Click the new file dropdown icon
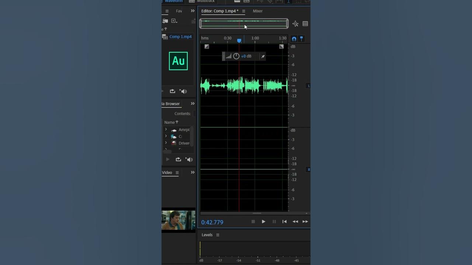 coord(174,21)
